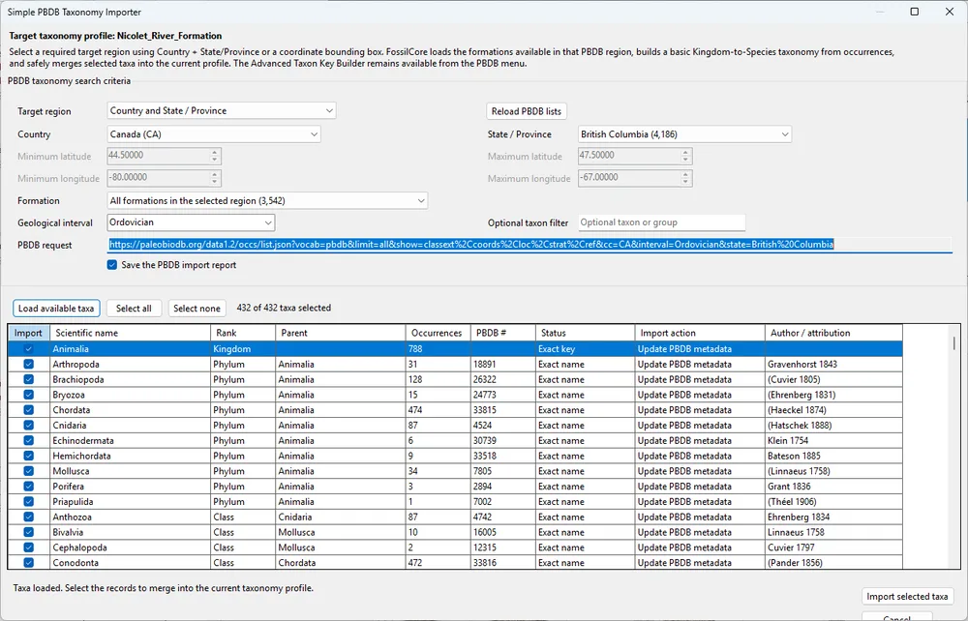Click the 432 of 432 taxa selected label
The height and width of the screenshot is (621, 968).
[x=284, y=308]
